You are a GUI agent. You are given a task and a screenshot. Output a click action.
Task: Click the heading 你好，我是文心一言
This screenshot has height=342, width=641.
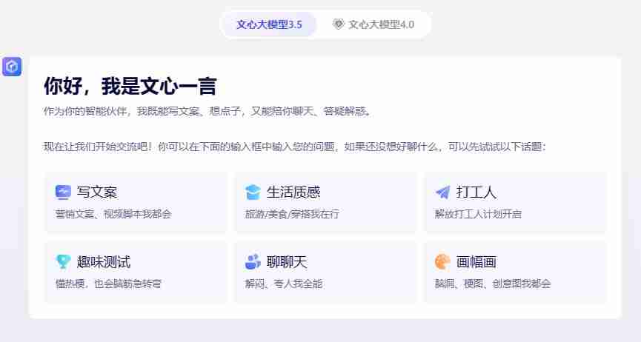click(x=130, y=86)
